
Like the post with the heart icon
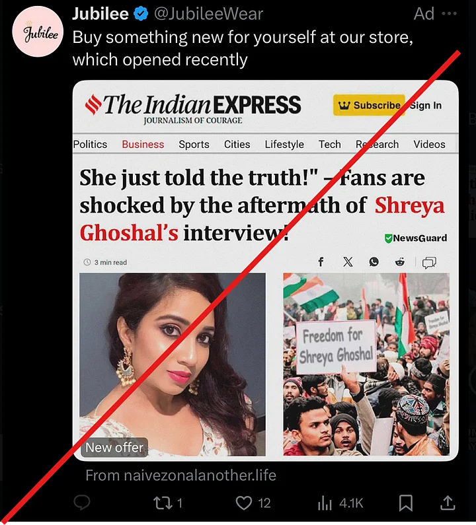(244, 503)
